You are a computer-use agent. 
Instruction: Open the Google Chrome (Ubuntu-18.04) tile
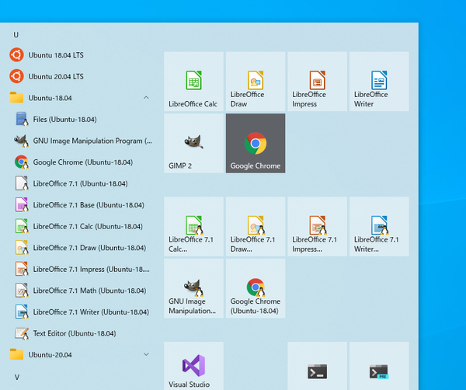256,288
